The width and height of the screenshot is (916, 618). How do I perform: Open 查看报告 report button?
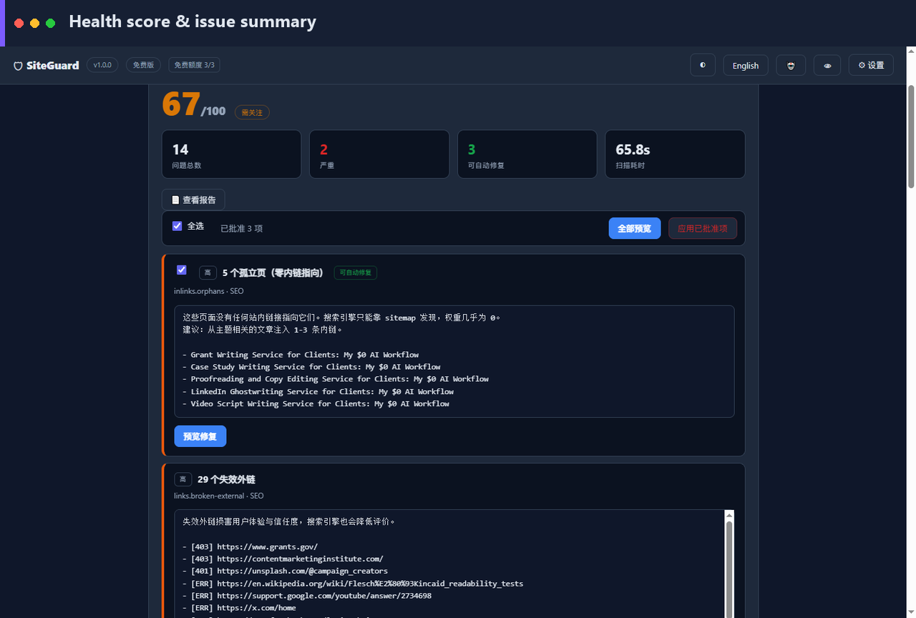193,200
